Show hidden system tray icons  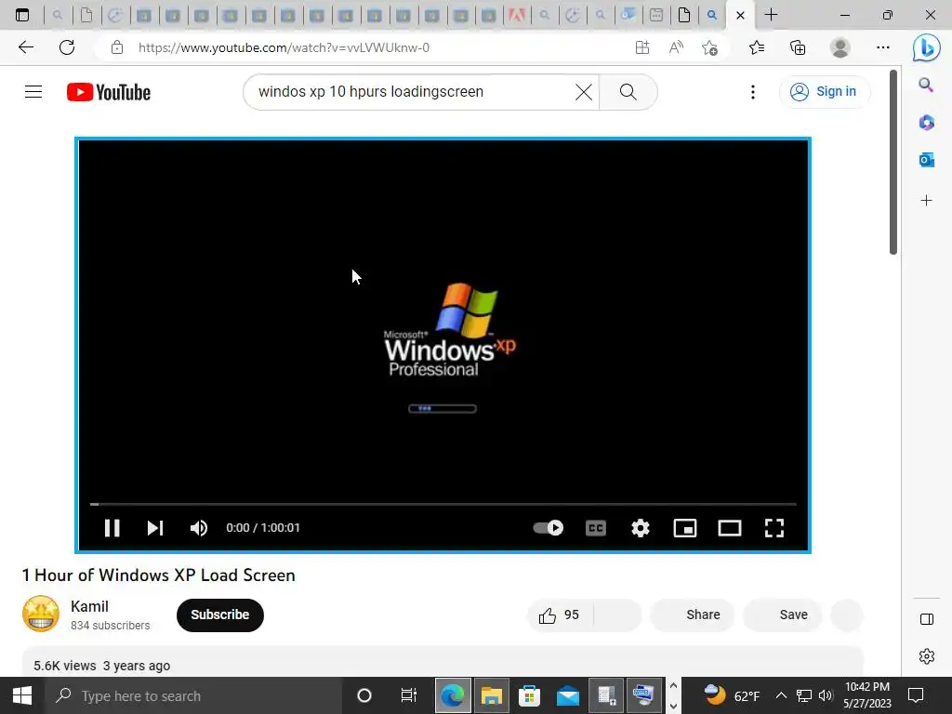tap(781, 695)
